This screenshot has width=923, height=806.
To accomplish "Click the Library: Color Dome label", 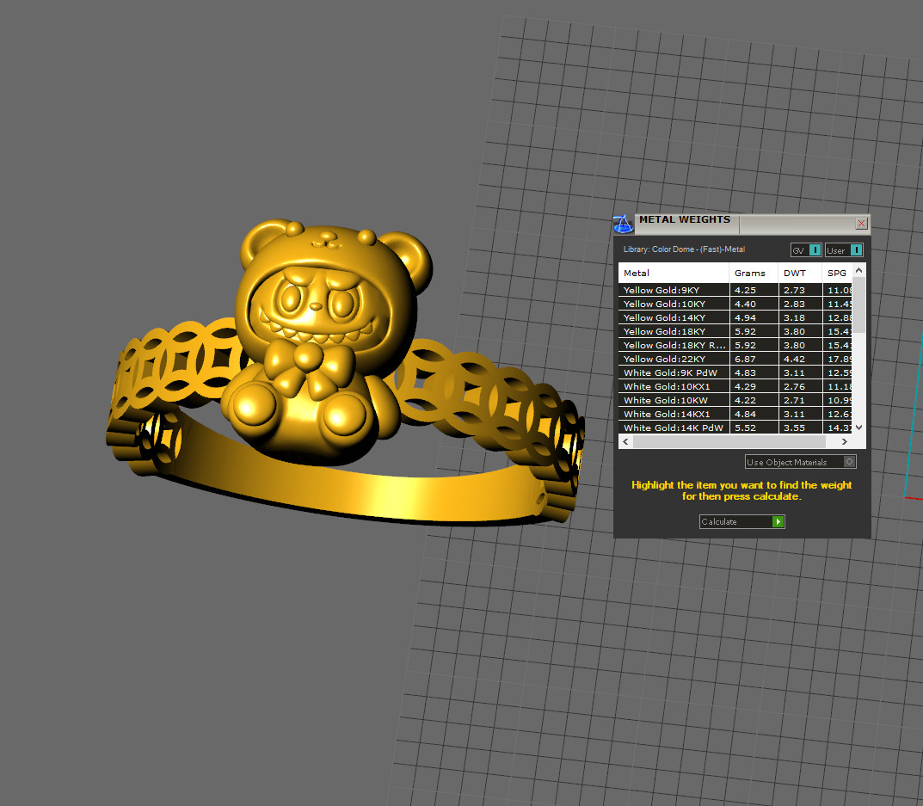I will (684, 249).
